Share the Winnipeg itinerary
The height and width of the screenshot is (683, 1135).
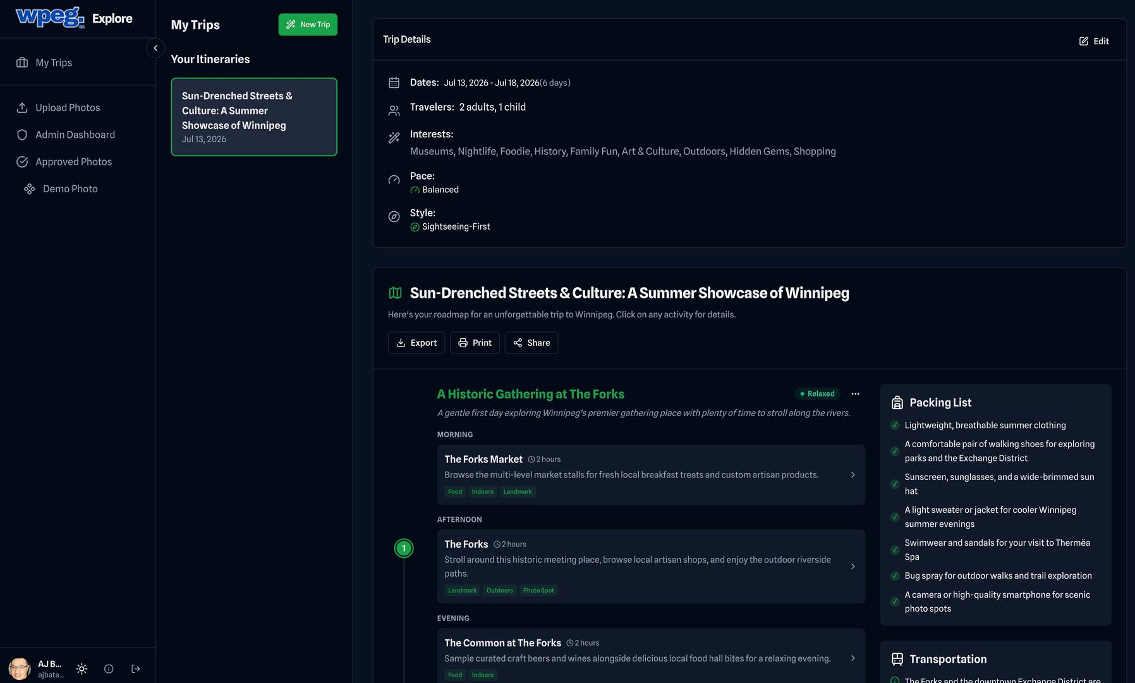tap(531, 343)
